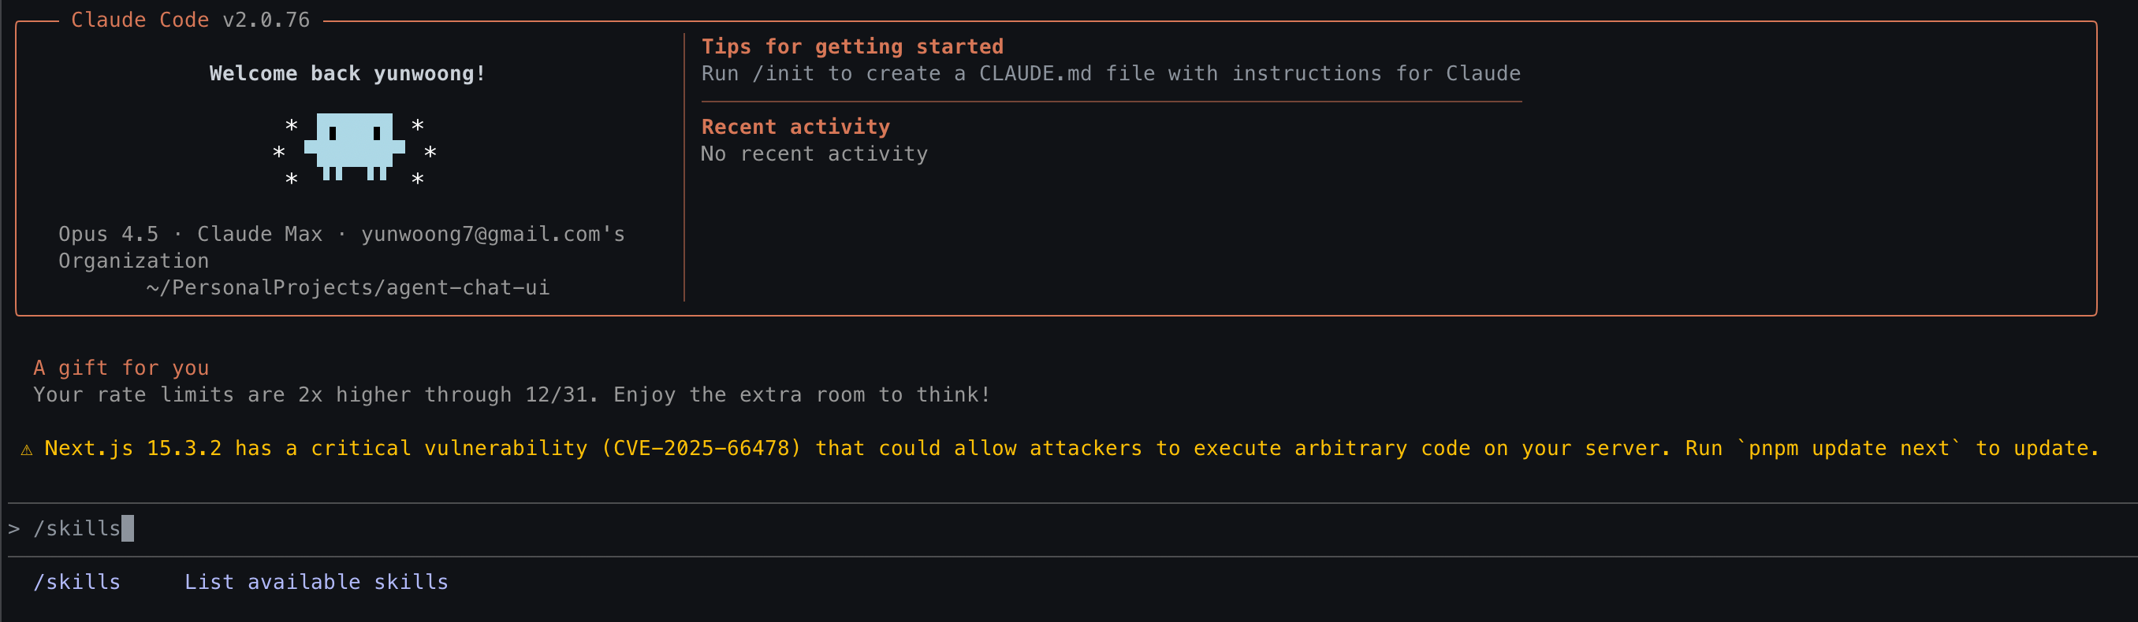The image size is (2138, 622).
Task: Click the 'Welcome back yunwoong!' text
Action: click(x=347, y=74)
